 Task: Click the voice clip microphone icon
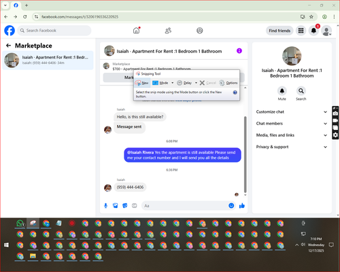105,205
